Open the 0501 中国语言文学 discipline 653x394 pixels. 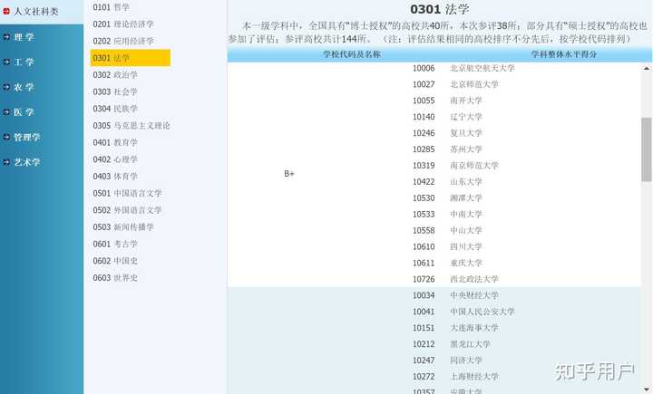pos(128,193)
